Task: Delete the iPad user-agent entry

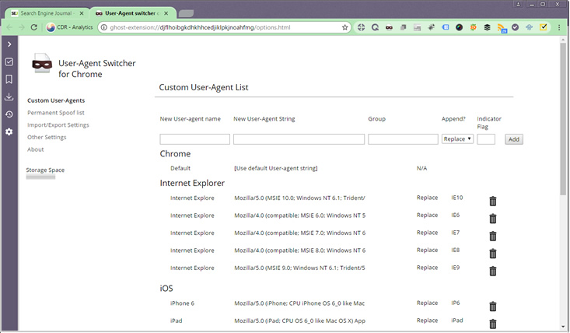Action: click(x=493, y=324)
